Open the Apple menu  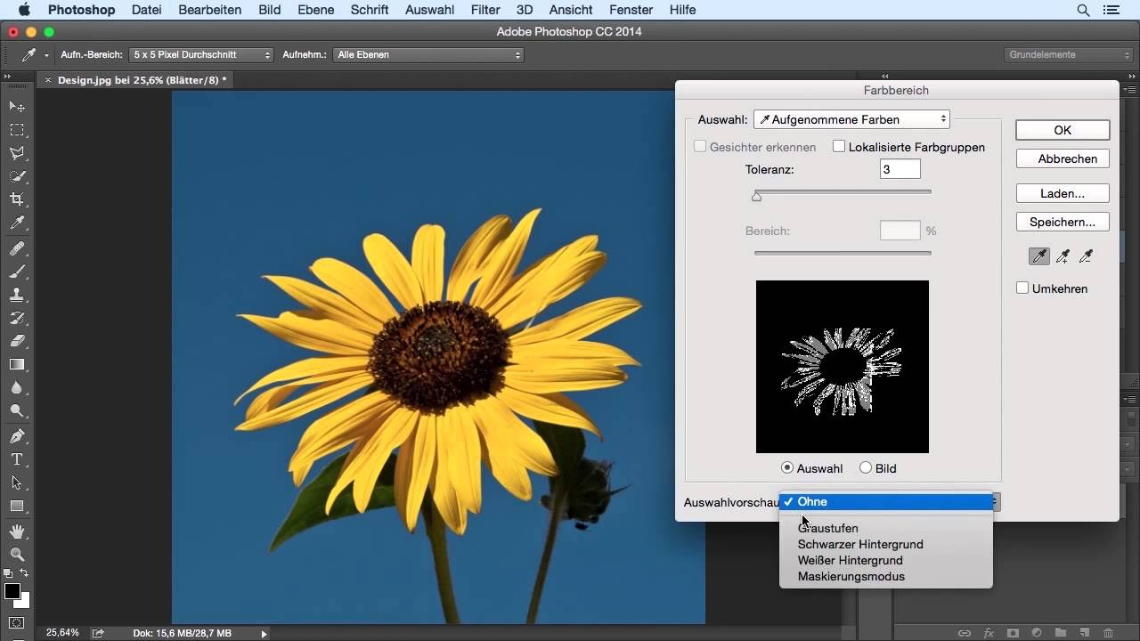(x=23, y=10)
